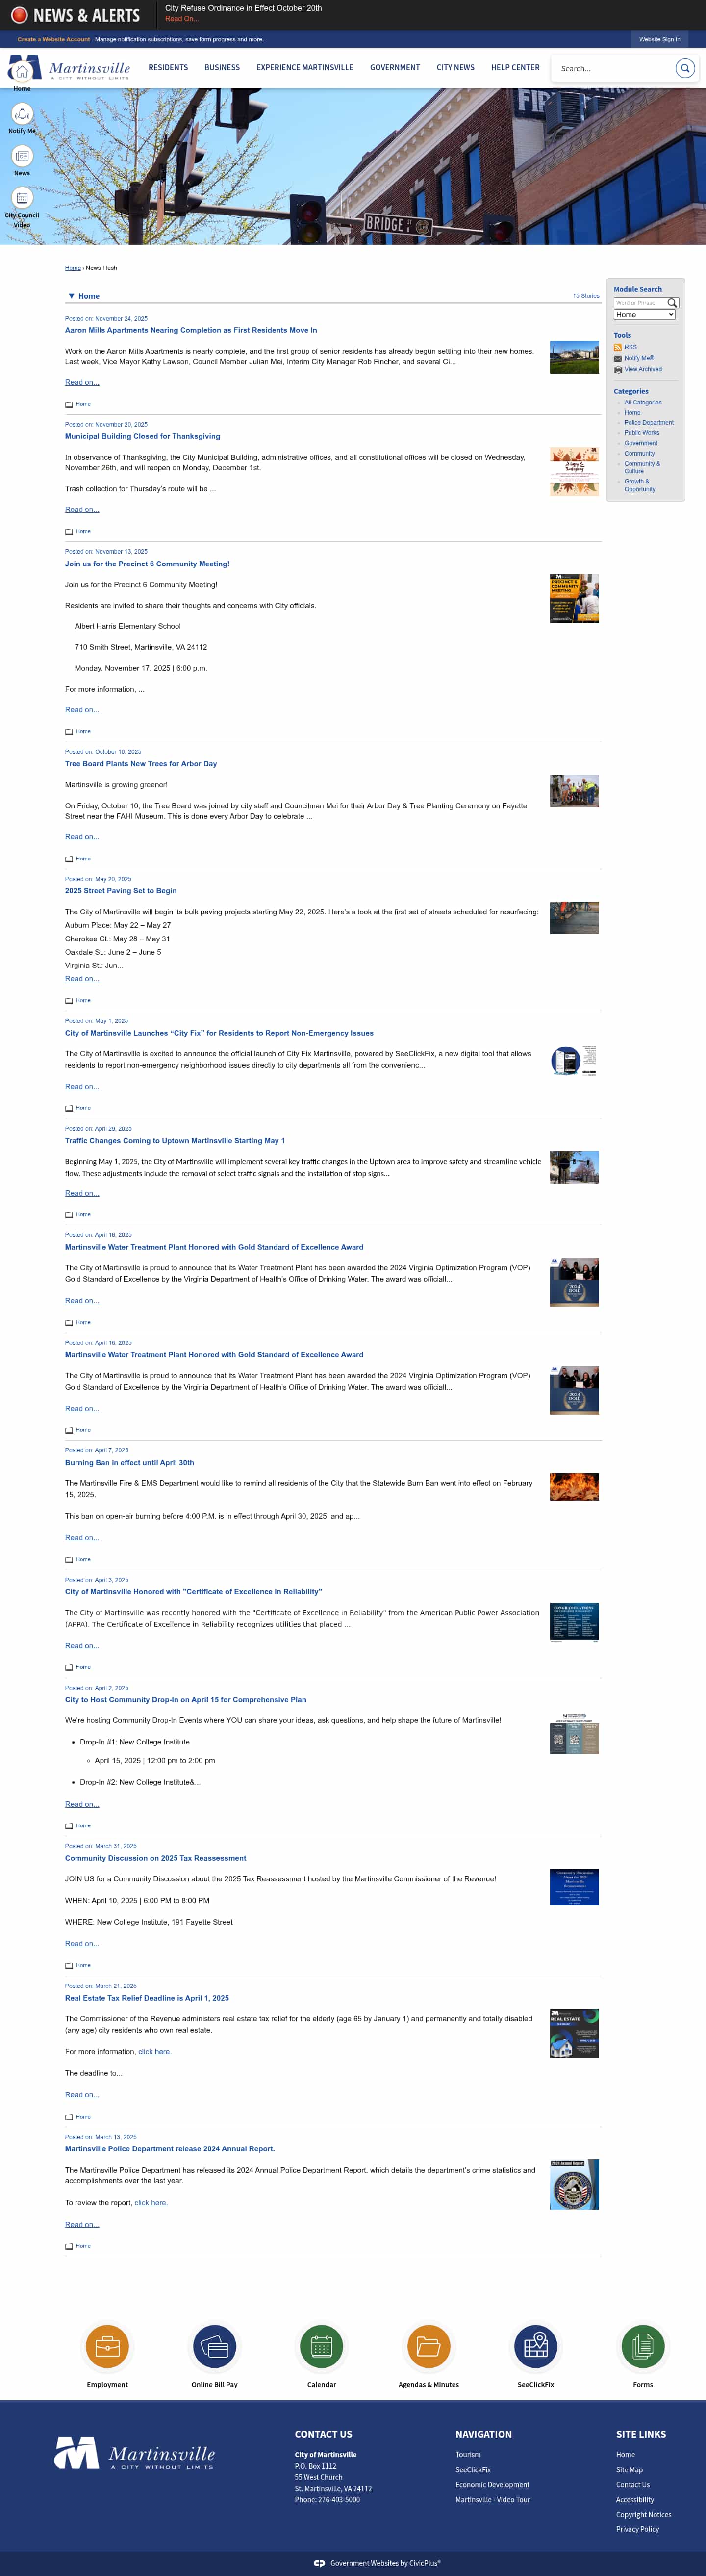Click the Home breadcrumb link
The width and height of the screenshot is (706, 2576).
click(x=73, y=268)
